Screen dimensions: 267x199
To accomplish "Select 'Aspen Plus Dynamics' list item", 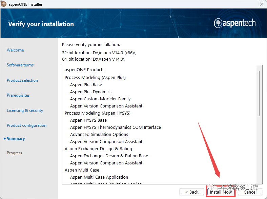I will point(91,92).
